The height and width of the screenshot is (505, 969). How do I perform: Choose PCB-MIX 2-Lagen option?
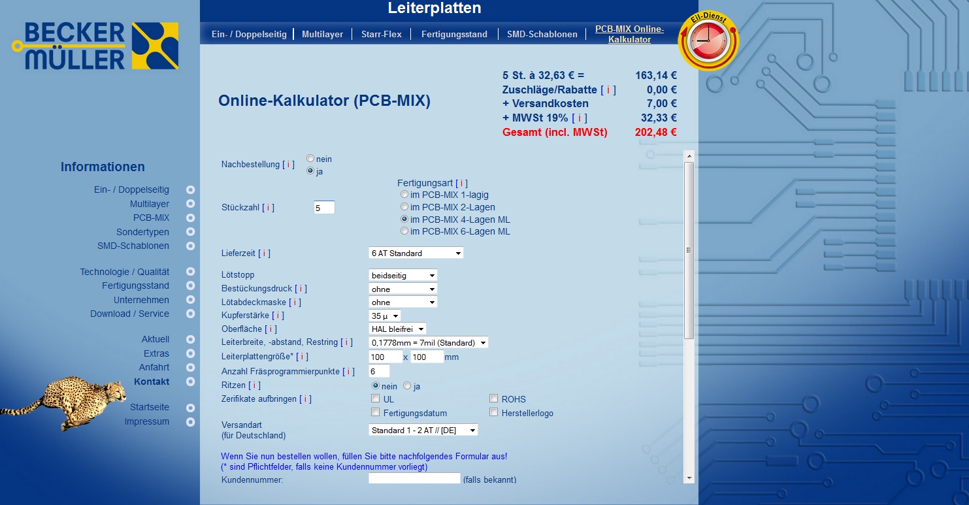(x=404, y=207)
